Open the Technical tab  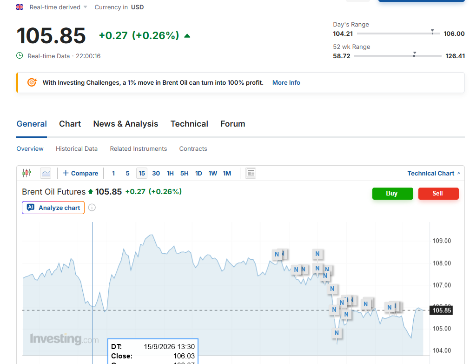(189, 124)
